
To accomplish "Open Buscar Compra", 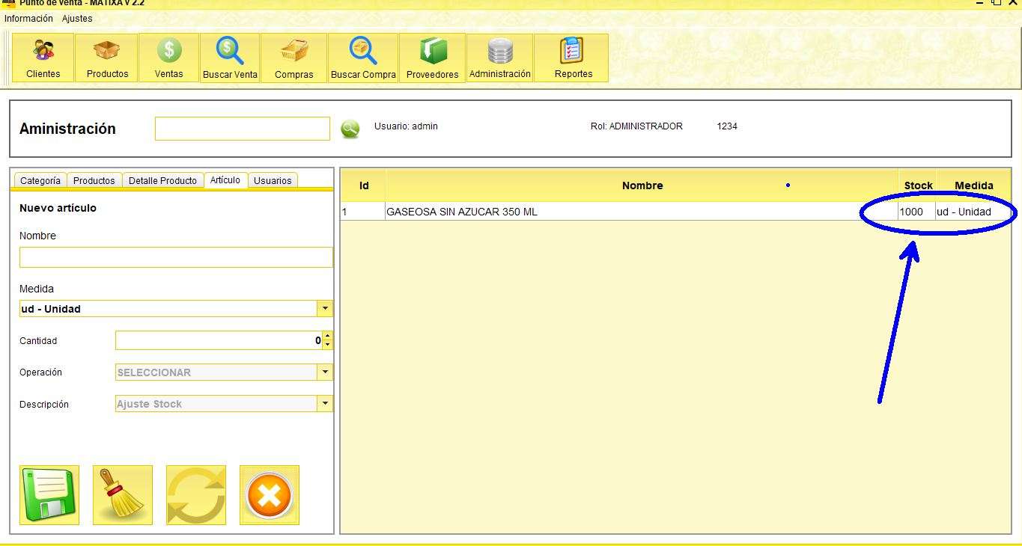I will click(x=362, y=57).
